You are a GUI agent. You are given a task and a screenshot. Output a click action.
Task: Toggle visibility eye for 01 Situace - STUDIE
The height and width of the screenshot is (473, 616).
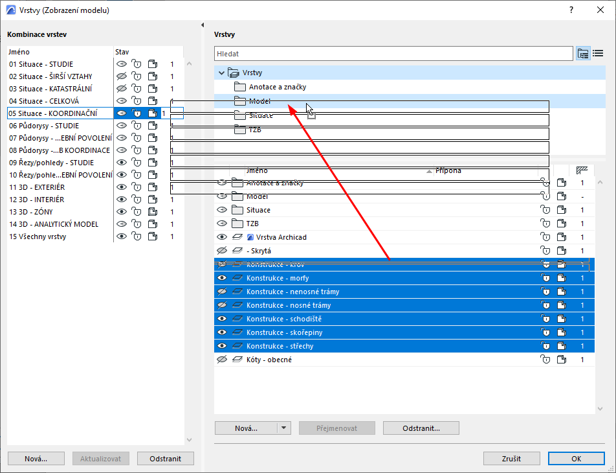tap(122, 63)
